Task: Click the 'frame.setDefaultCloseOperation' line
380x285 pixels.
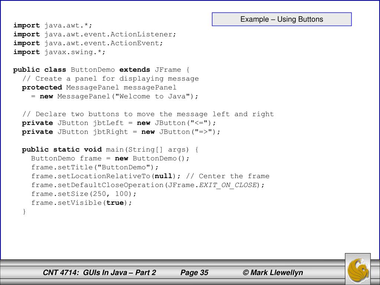Action: (148, 185)
